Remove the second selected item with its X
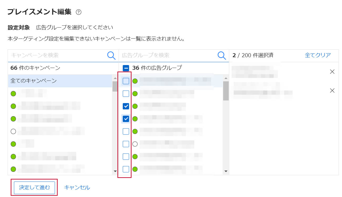 332,90
